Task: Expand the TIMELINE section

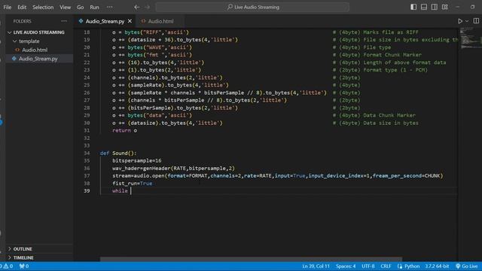Action: (x=23, y=257)
